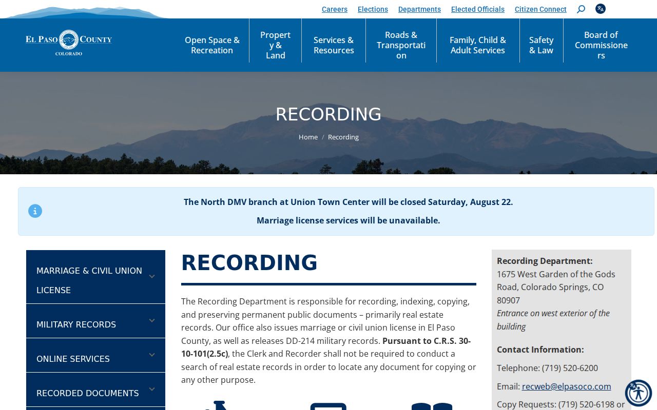Open the Elected Officials link
Viewport: 657px width, 410px height.
(478, 9)
